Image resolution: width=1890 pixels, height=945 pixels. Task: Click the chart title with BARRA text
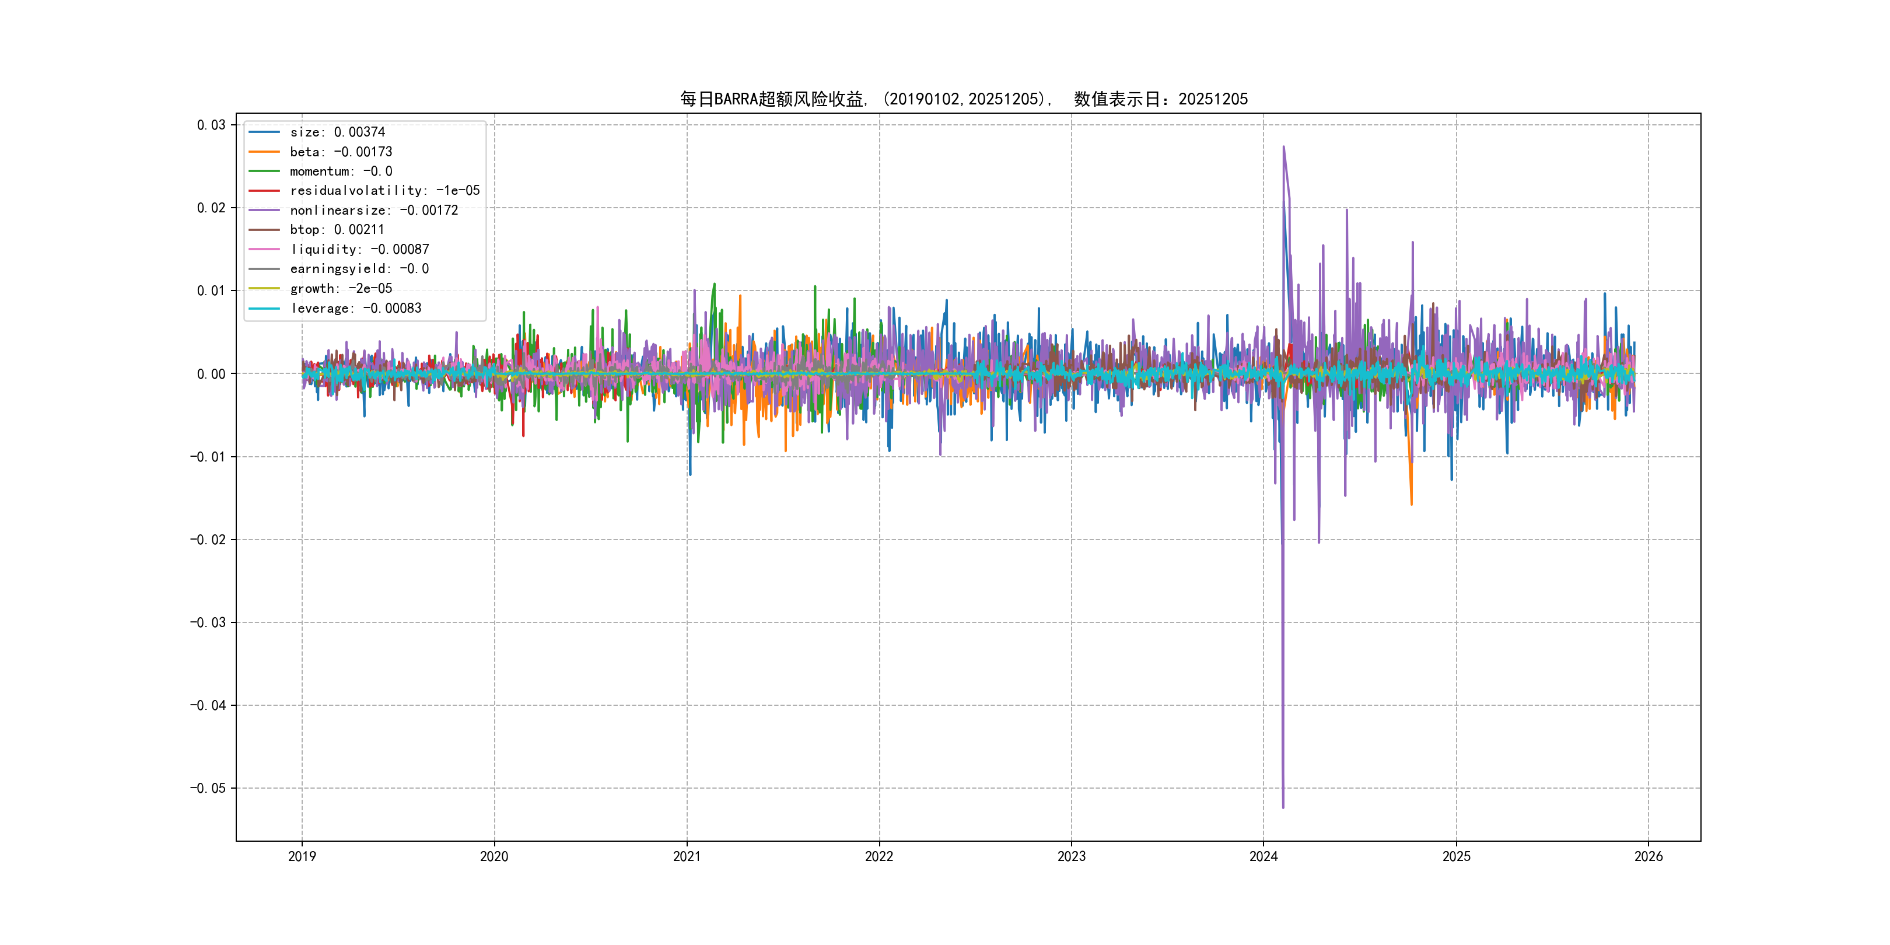click(963, 99)
